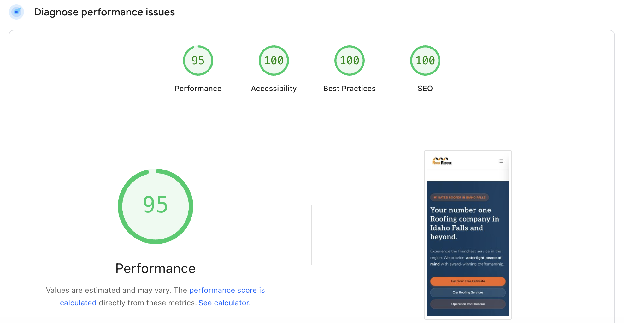The height and width of the screenshot is (323, 624).
Task: Click the Roof Rescue logo in preview
Action: coord(442,161)
